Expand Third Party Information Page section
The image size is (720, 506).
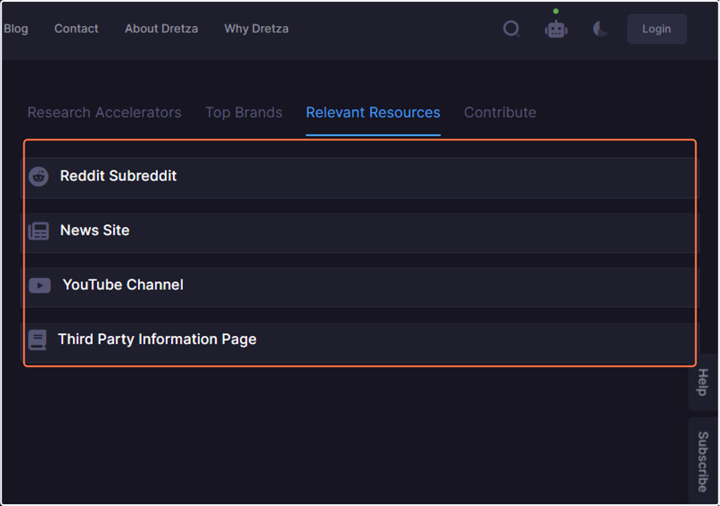point(359,342)
